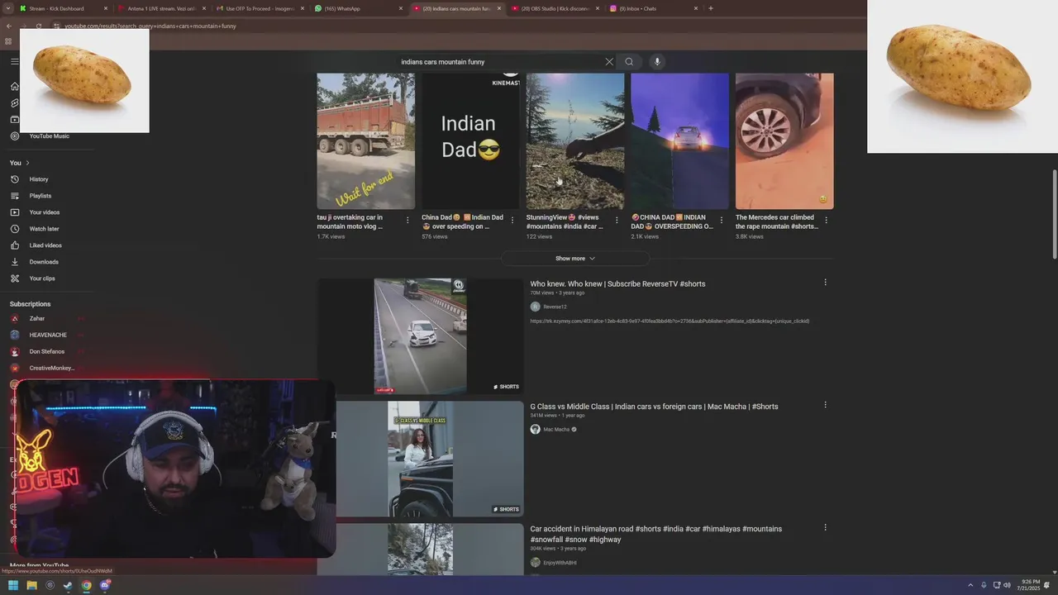Open the Mercedes wheel short thumbnail

pyautogui.click(x=784, y=140)
